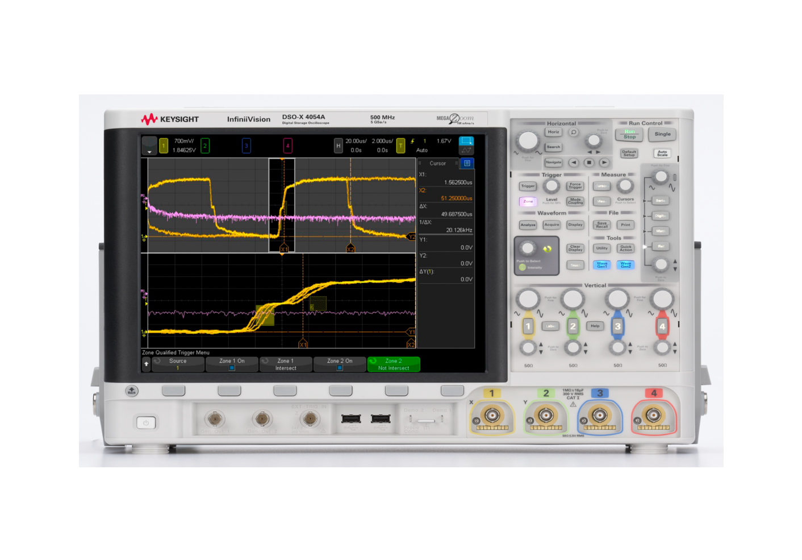802x560 pixels.
Task: Switch to the Cursor panel tab
Action: pyautogui.click(x=438, y=164)
